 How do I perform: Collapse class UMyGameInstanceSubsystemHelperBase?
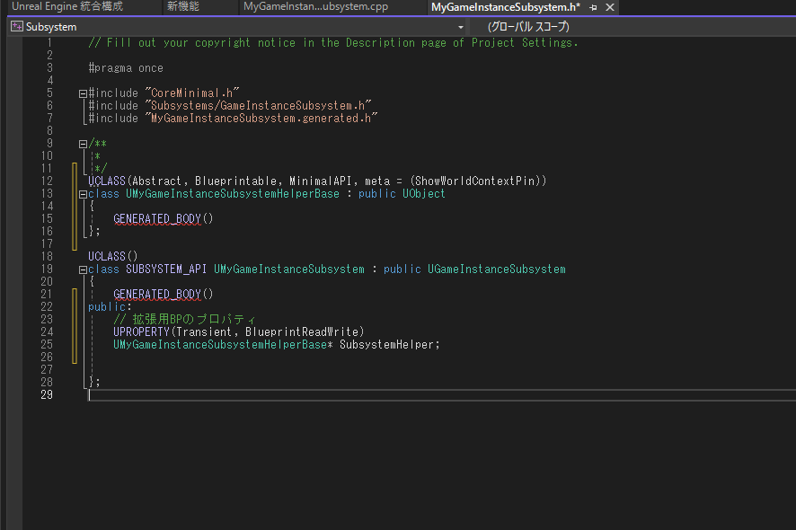point(83,194)
